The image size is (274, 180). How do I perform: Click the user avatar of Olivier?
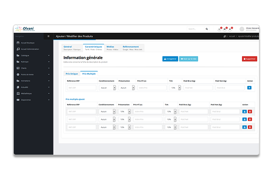pyautogui.click(x=242, y=29)
